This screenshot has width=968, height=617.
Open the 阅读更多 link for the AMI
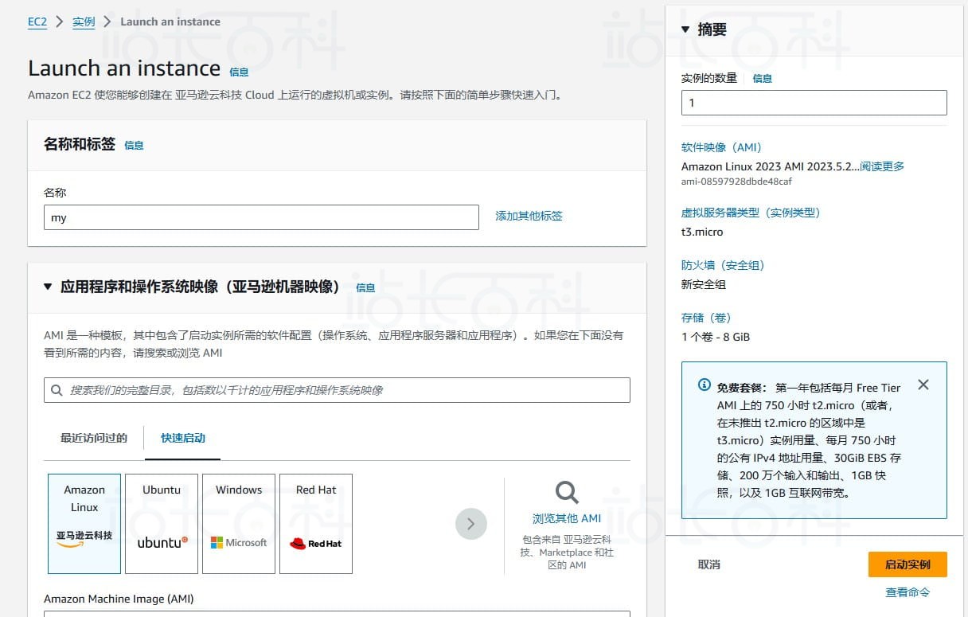click(x=882, y=166)
